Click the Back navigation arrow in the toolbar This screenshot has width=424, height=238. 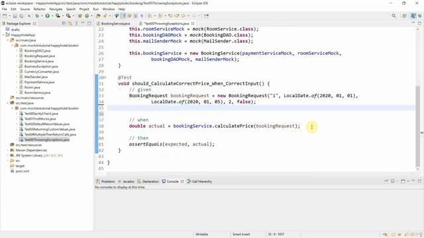click(184, 16)
